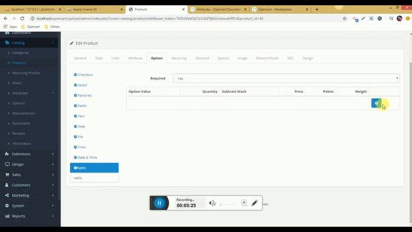Click the recorder speaker volume icon
This screenshot has height=232, width=412.
212,203
